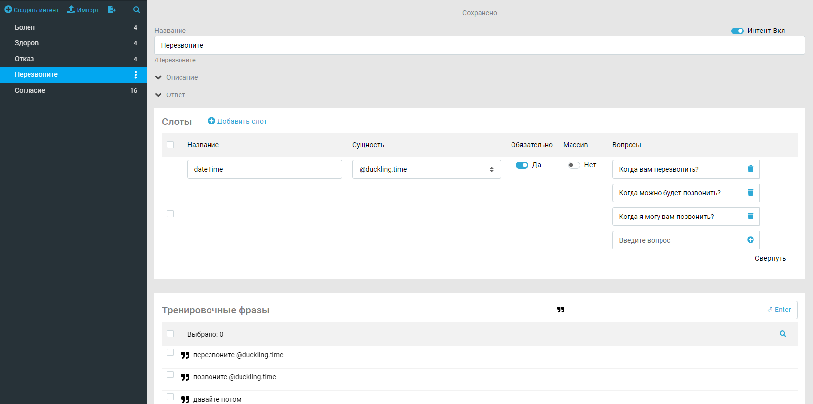Click the export file icon in sidebar header
813x404 pixels.
(x=112, y=9)
